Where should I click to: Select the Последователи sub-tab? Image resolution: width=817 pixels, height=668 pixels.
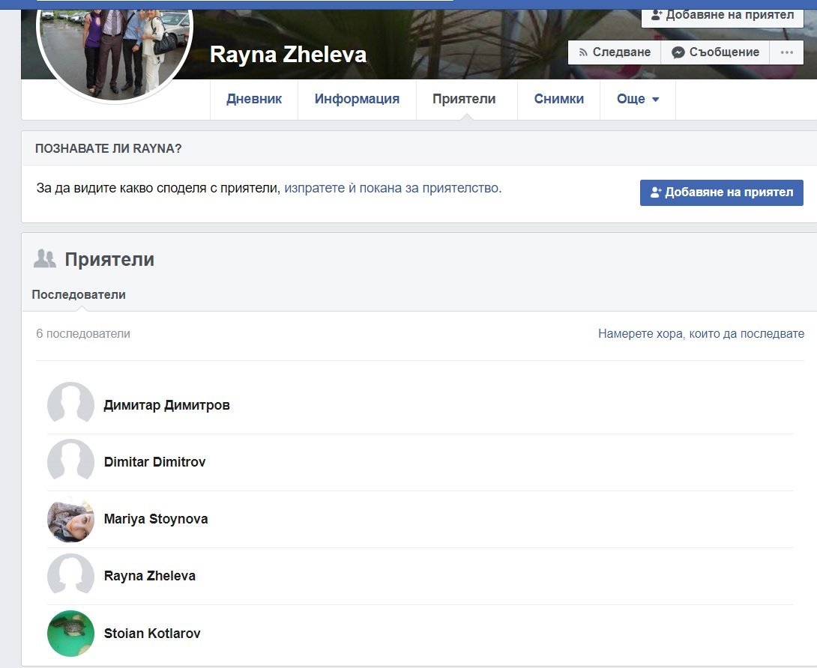point(79,295)
